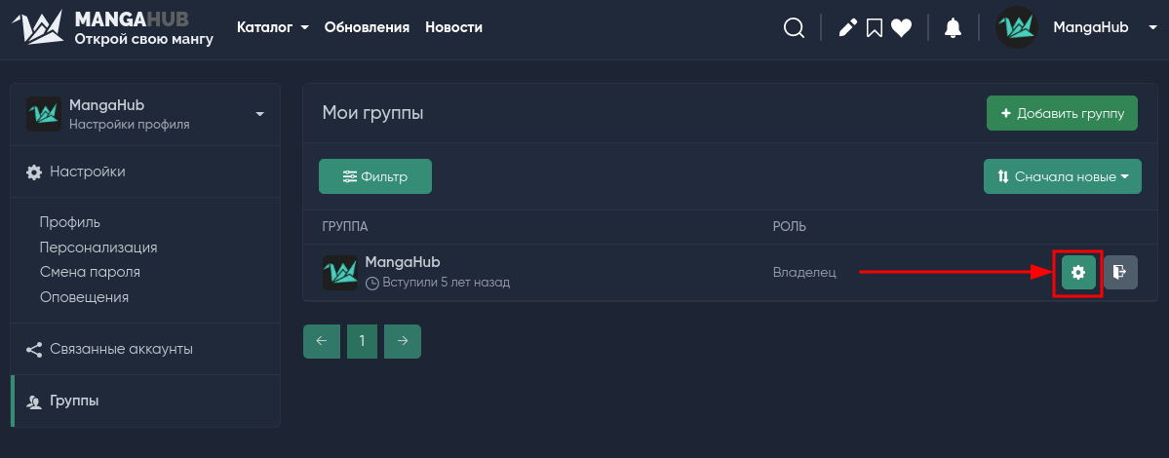Expand the Каталог dropdown menu
This screenshot has width=1169, height=458.
tap(273, 27)
